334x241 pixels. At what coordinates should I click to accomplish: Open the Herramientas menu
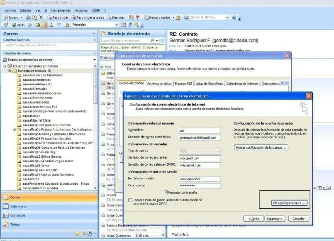60,11
